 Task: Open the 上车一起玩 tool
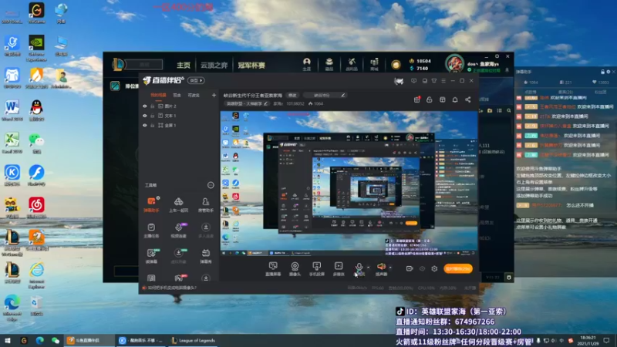(x=178, y=204)
